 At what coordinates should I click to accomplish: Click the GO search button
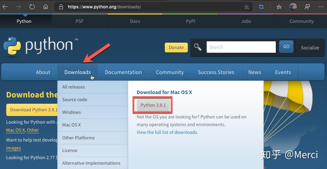286,47
